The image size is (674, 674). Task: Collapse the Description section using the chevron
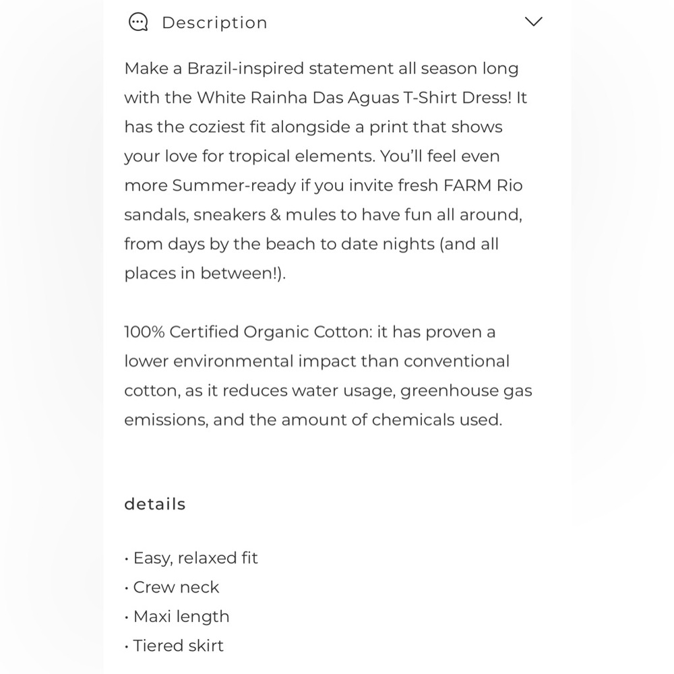[533, 22]
